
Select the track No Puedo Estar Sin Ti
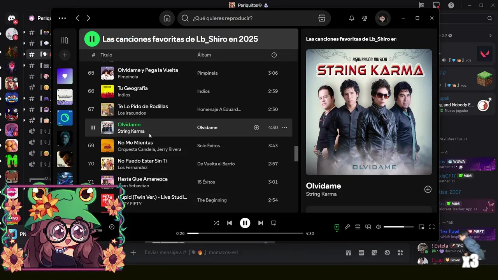[x=142, y=161]
